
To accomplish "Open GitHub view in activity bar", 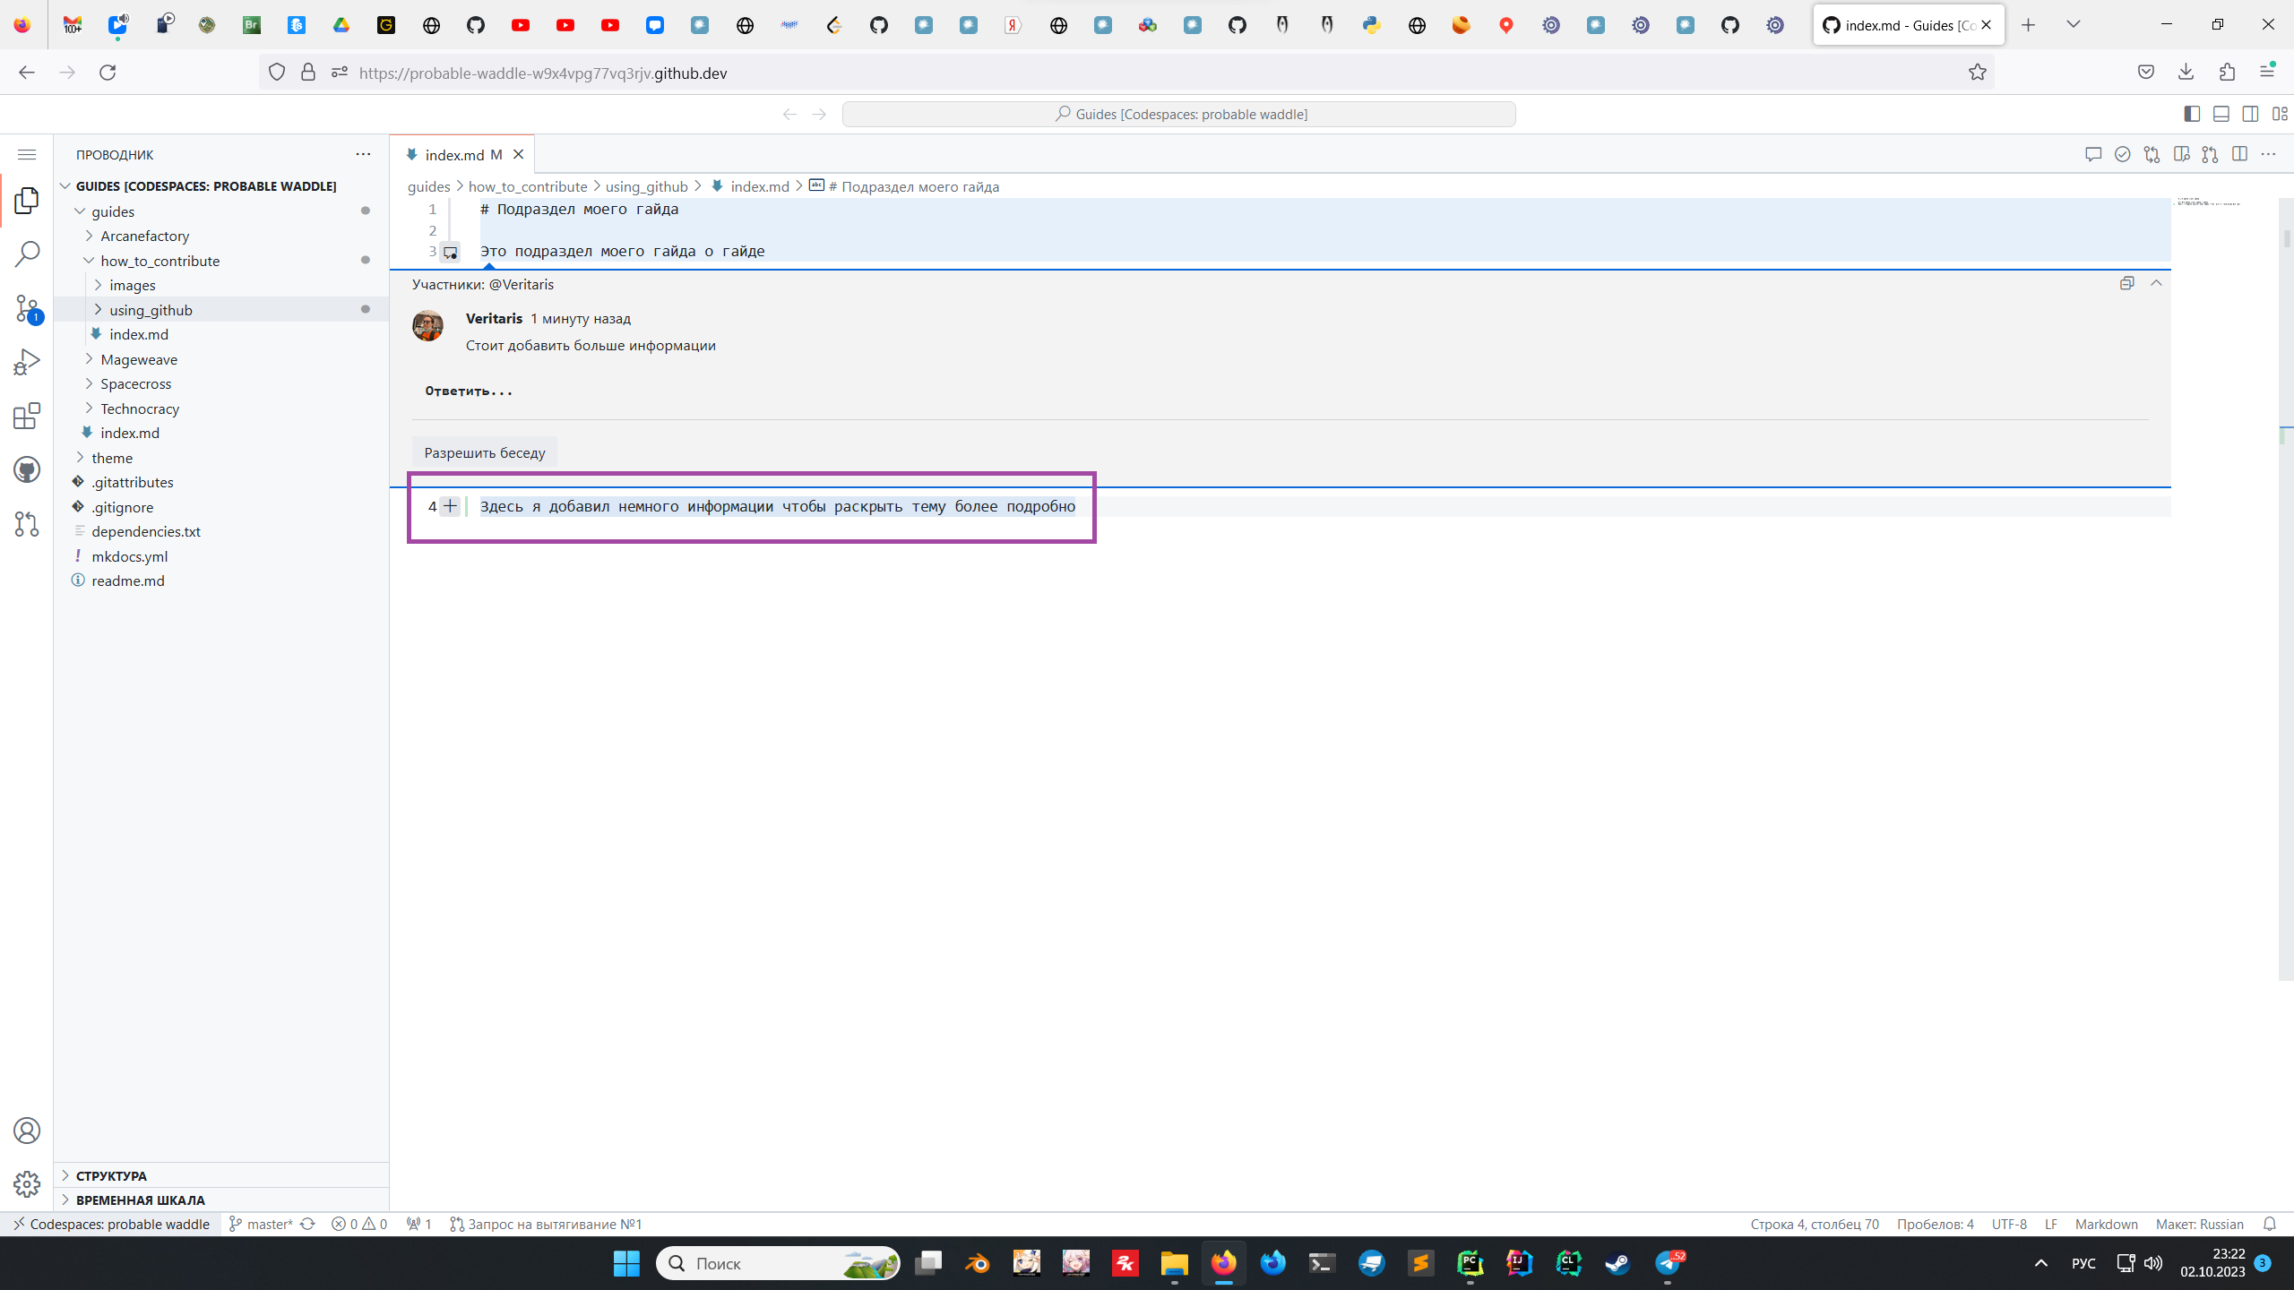I will (27, 469).
